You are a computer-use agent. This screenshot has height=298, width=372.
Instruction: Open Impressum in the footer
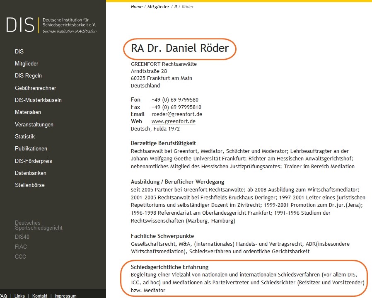point(65,296)
